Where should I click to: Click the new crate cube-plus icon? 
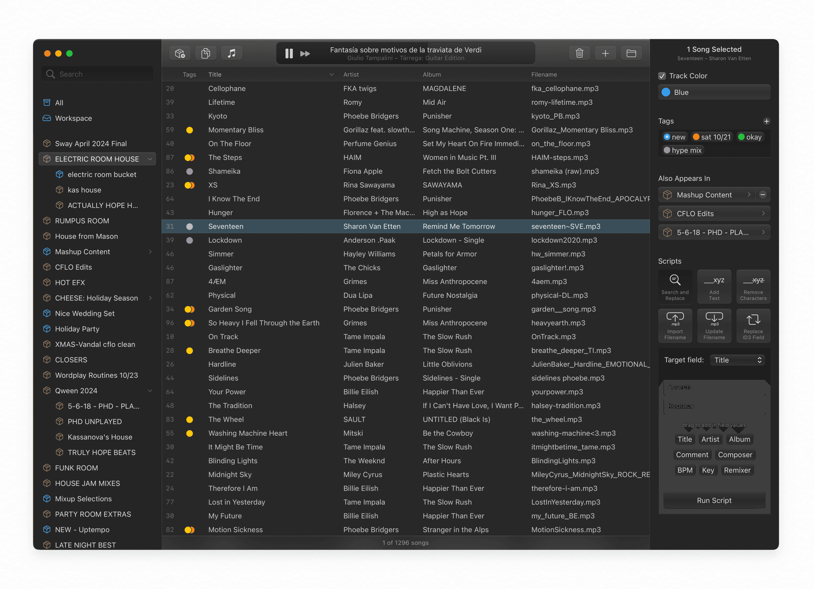pos(180,53)
